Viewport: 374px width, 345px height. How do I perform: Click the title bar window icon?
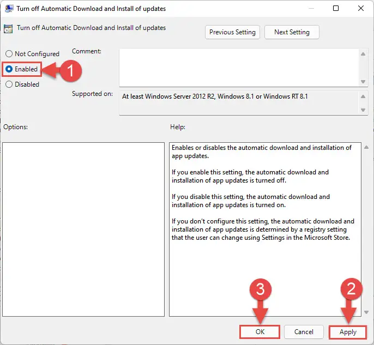coord(9,9)
